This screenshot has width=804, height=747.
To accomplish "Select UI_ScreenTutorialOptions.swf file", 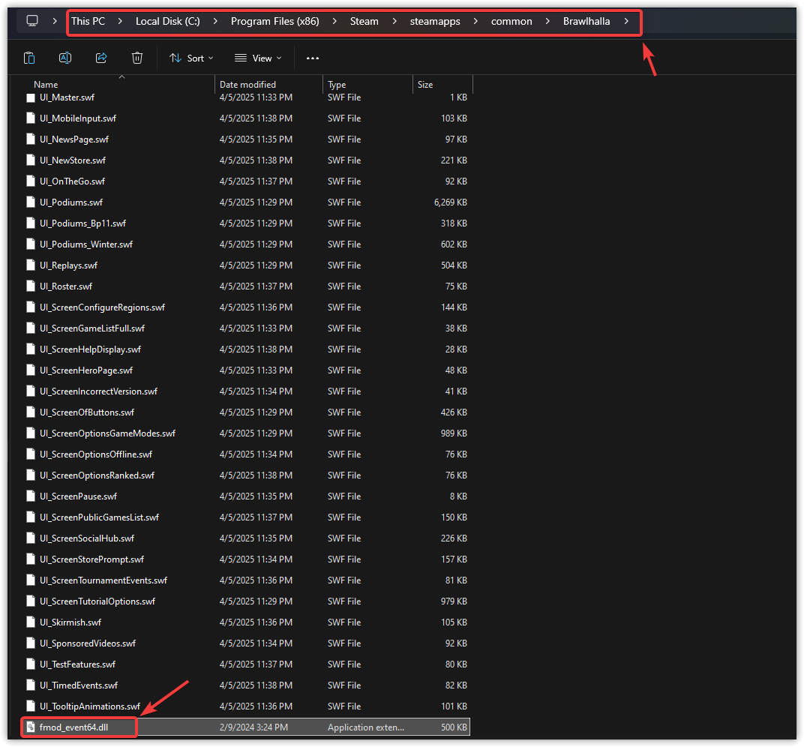I will (x=97, y=601).
